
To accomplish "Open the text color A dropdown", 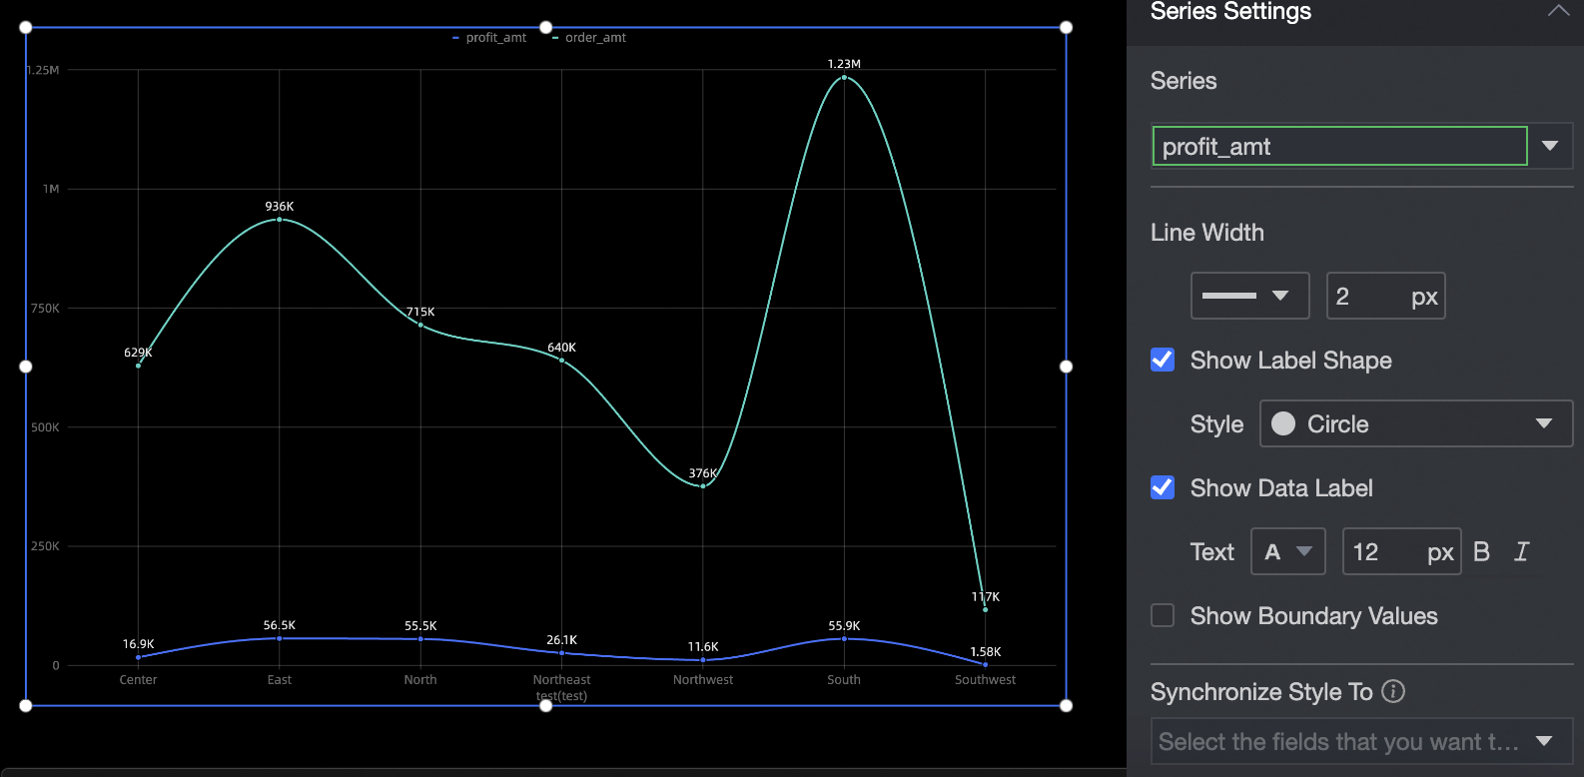I will 1288,551.
